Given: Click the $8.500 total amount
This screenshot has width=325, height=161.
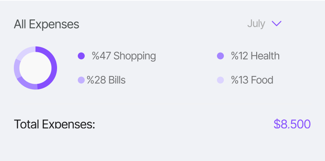Looking at the screenshot, I should (x=292, y=124).
